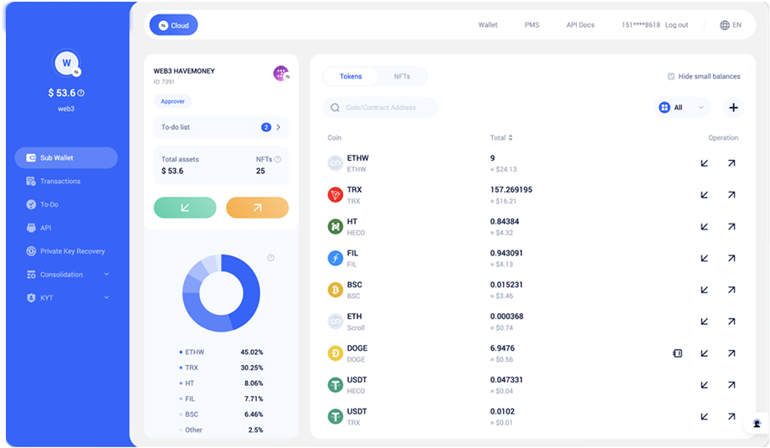Toggle the Total column sort arrows

[x=511, y=137]
